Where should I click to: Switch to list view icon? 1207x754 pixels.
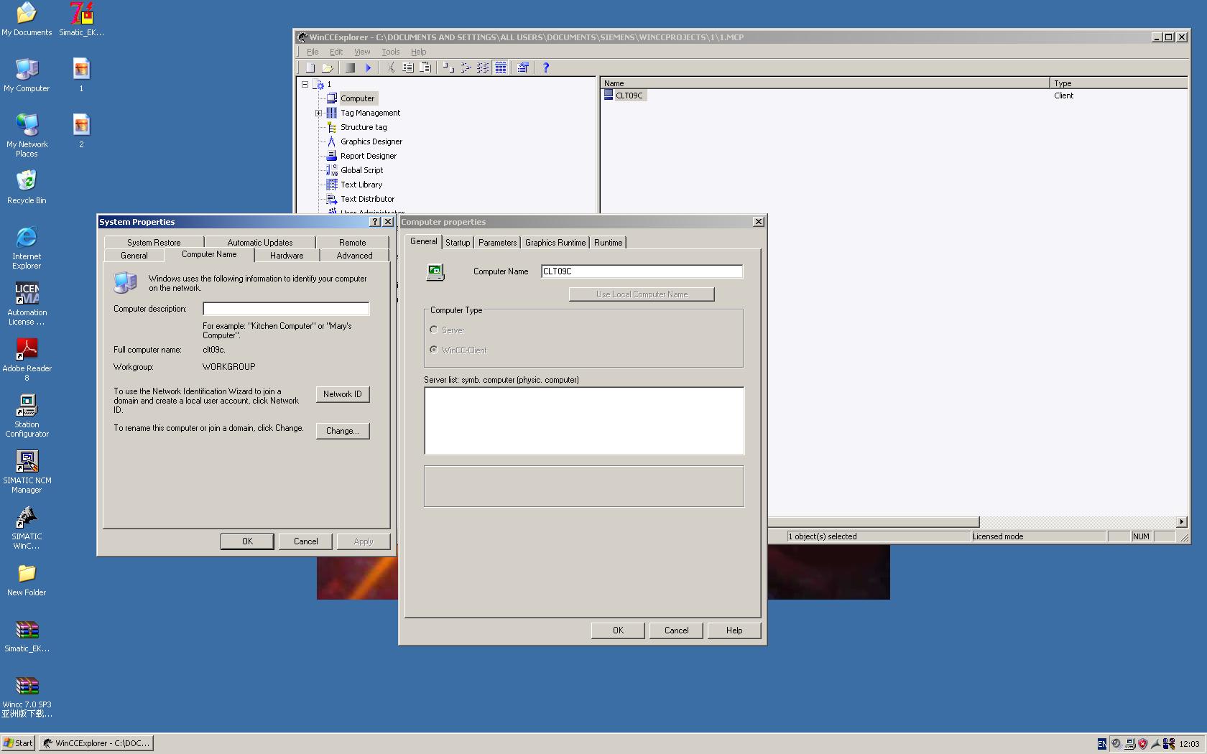tap(483, 68)
